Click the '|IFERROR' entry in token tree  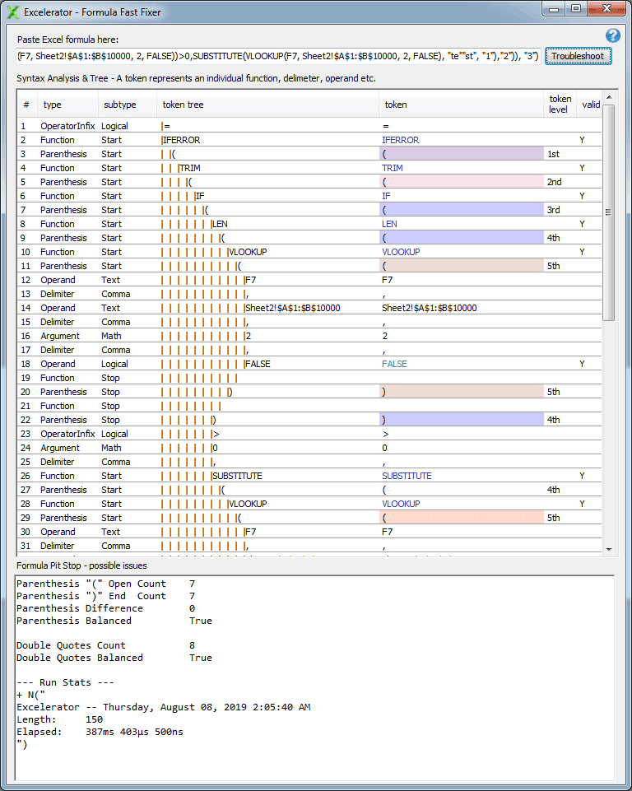[181, 140]
